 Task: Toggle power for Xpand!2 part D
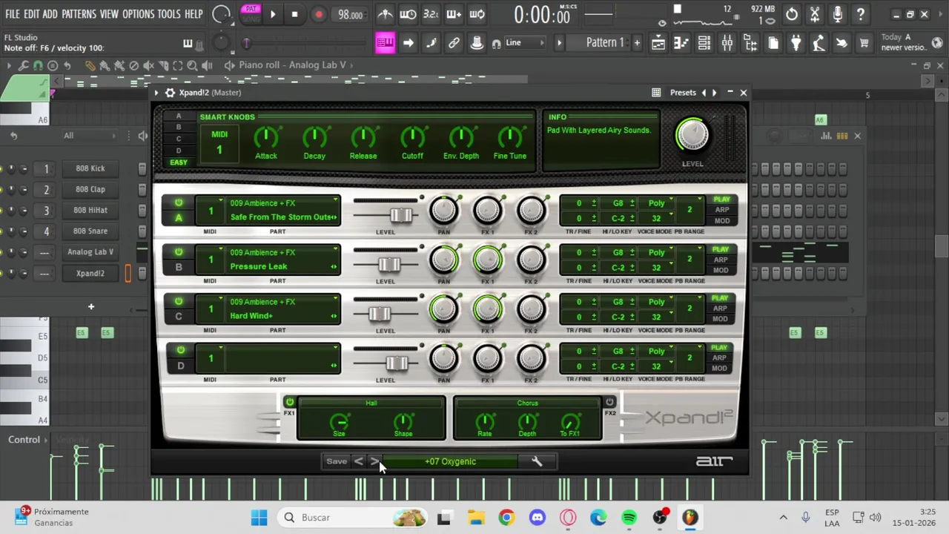[x=180, y=350]
